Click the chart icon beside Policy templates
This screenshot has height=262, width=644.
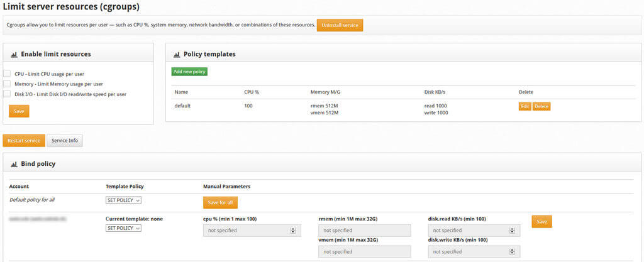coord(176,55)
